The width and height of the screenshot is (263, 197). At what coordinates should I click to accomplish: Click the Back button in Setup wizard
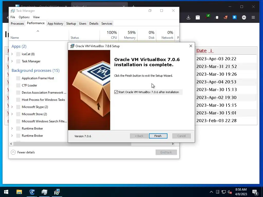click(139, 136)
